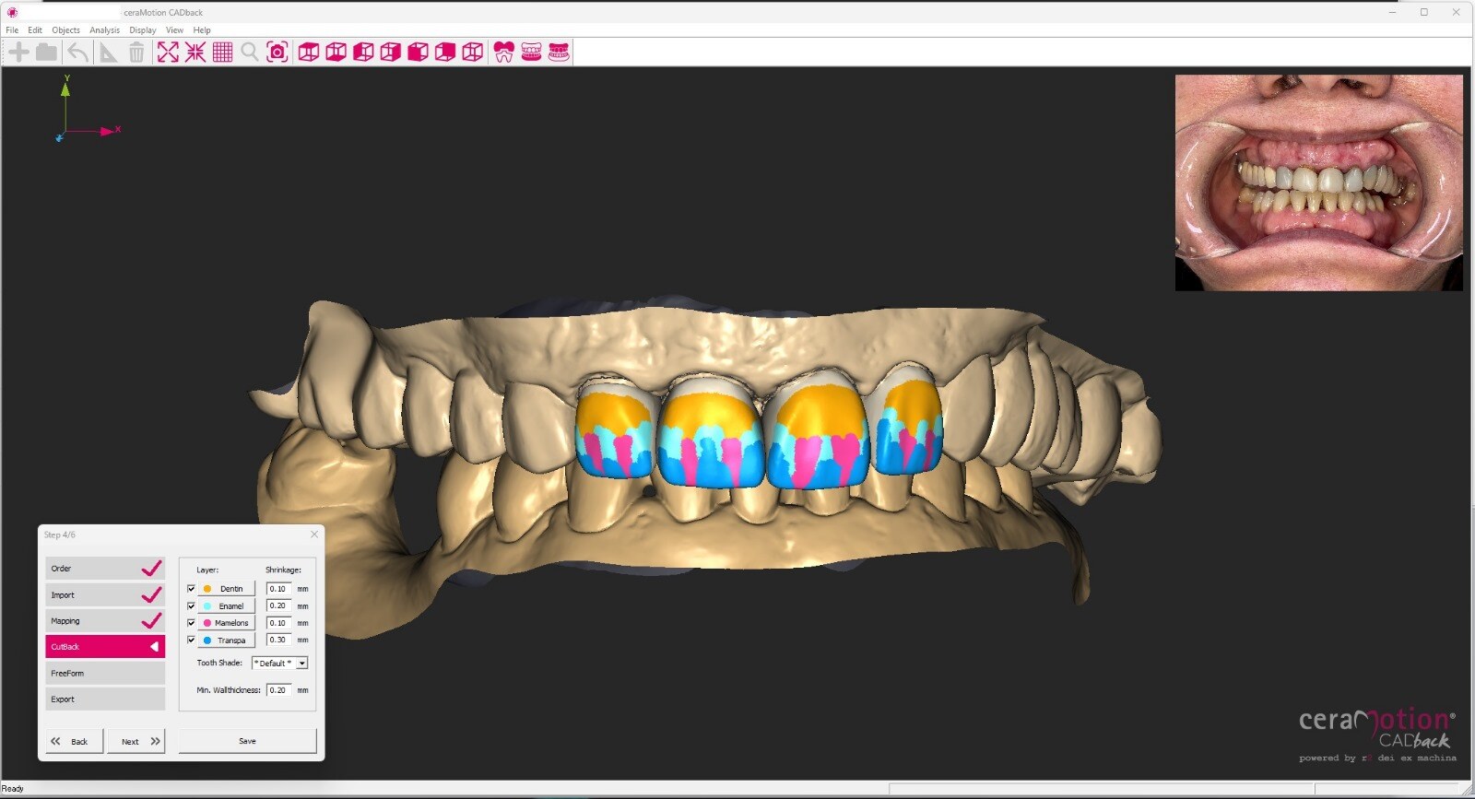Click the Dentin shrinkage value field
Image resolution: width=1475 pixels, height=799 pixels.
pos(279,589)
